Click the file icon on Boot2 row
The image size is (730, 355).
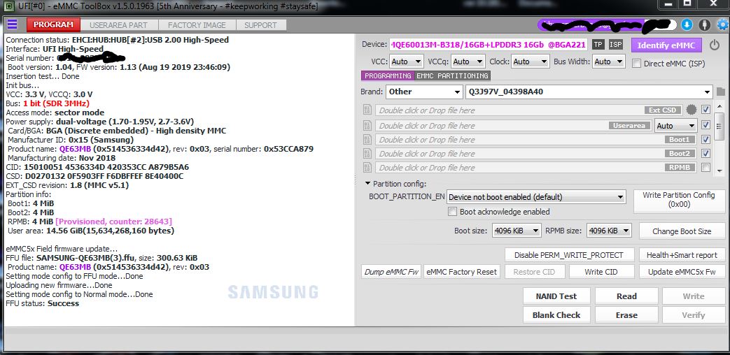click(367, 153)
